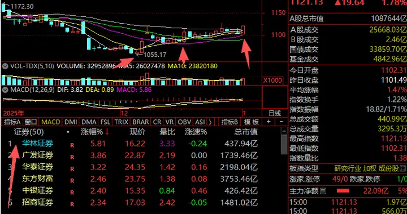Click the 1172.30 high price label
This screenshot has width=407, height=214.
[x=22, y=6]
